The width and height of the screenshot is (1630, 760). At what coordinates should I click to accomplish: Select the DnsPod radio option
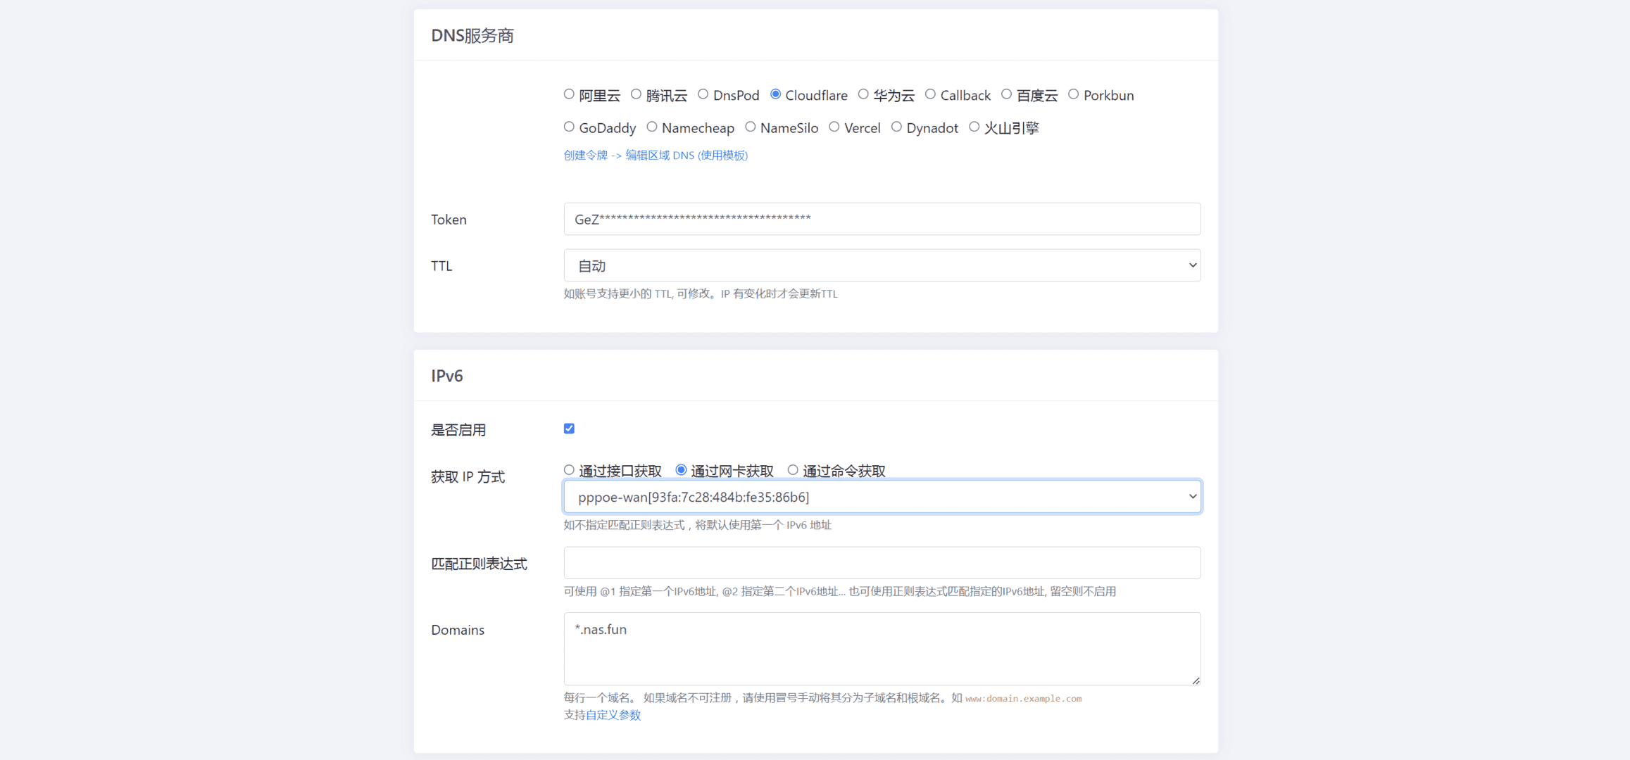(x=703, y=94)
